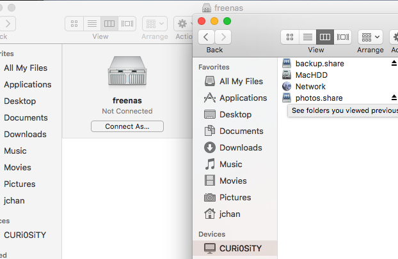Minimize the front Finder window

click(214, 21)
